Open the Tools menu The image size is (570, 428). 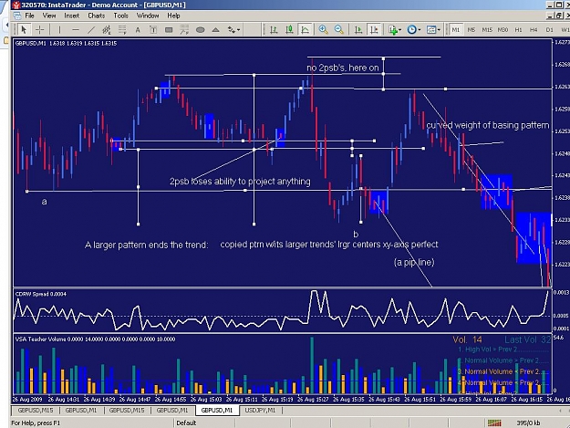[120, 16]
